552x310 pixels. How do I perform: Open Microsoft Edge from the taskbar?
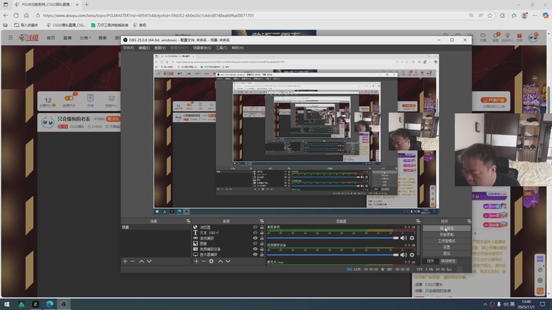[50, 304]
